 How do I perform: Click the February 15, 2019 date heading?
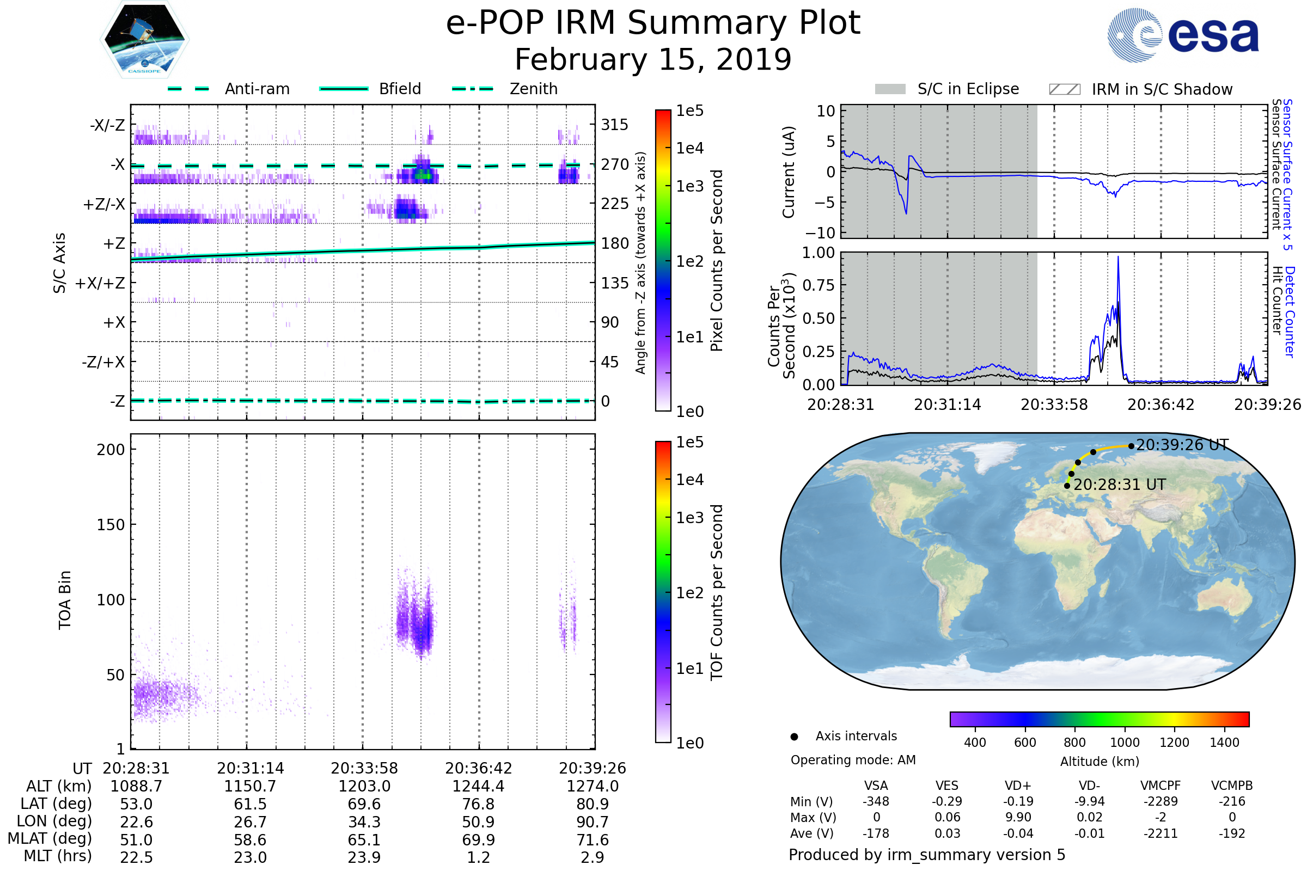653,59
